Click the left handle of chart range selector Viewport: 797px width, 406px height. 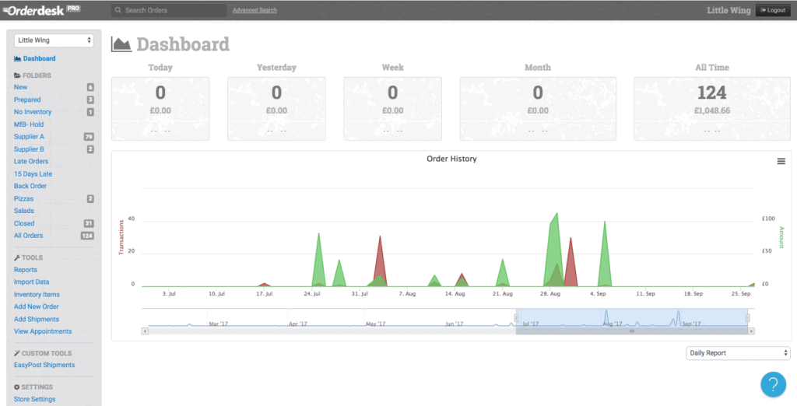click(515, 317)
